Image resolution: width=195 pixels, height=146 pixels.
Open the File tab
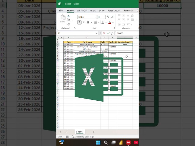point(61,11)
